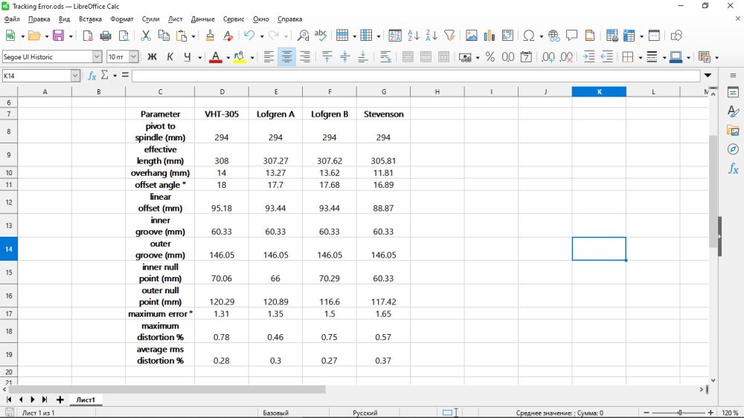Select the Лист1 sheet tab
This screenshot has height=418, width=744.
86,399
